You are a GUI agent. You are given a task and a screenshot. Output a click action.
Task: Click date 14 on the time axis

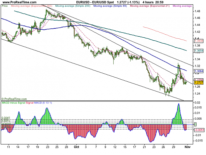(x=18, y=147)
